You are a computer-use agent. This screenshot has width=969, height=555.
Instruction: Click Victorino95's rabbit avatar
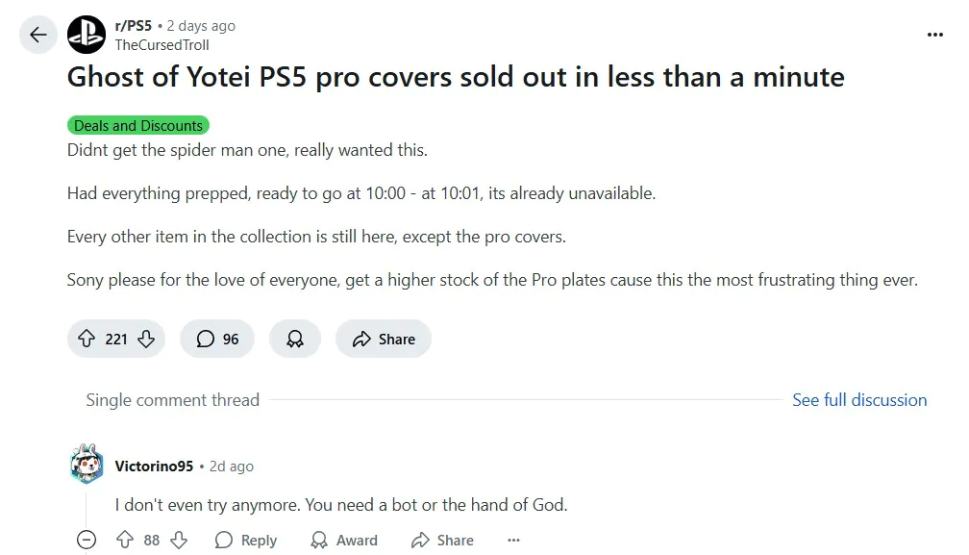click(x=87, y=465)
